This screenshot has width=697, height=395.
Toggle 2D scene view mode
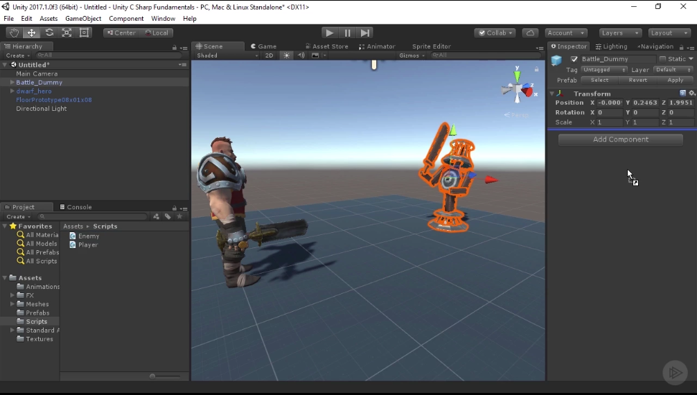[269, 55]
